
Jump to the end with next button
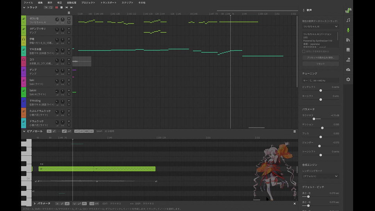tap(71, 7)
